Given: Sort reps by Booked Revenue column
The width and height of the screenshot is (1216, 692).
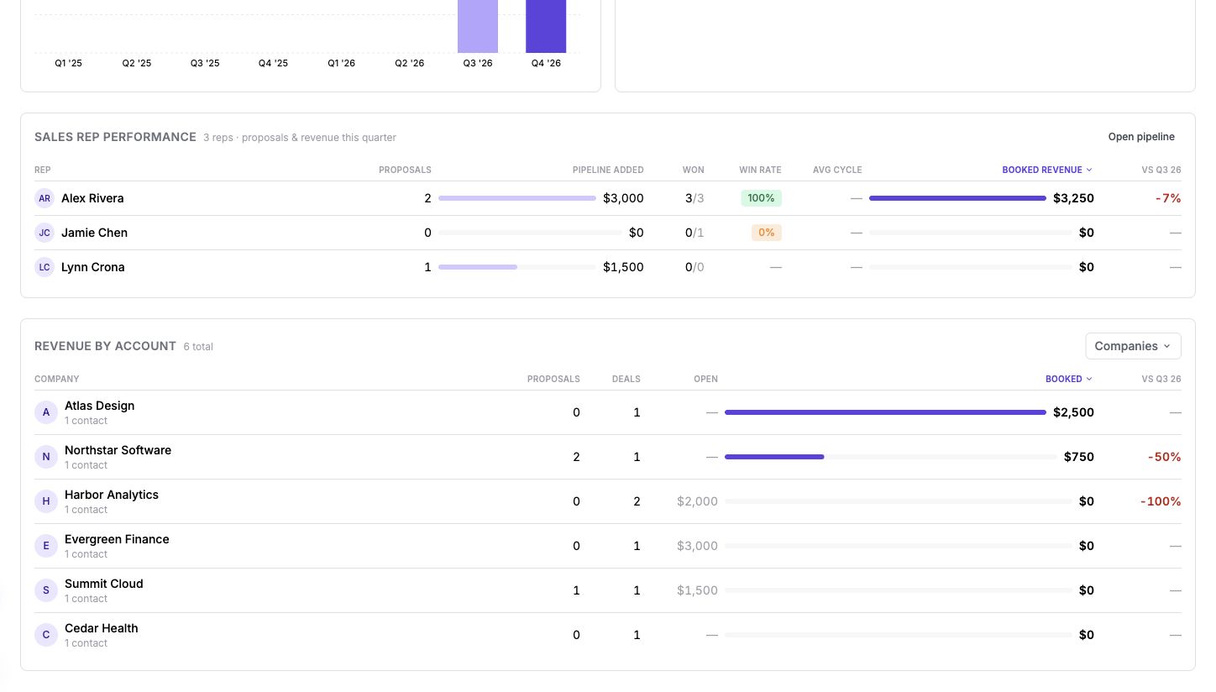Looking at the screenshot, I should tap(1047, 170).
